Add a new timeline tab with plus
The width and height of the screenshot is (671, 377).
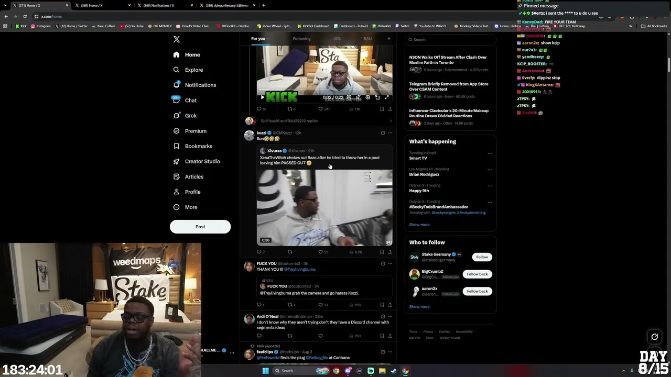click(x=389, y=38)
